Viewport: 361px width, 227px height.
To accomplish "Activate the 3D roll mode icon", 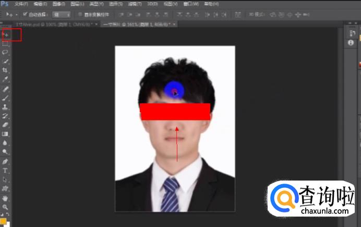I will (281, 15).
